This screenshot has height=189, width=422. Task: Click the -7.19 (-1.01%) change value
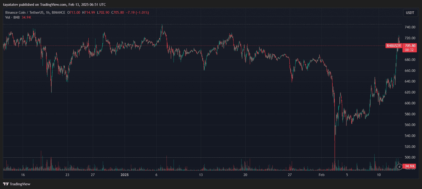pos(137,12)
